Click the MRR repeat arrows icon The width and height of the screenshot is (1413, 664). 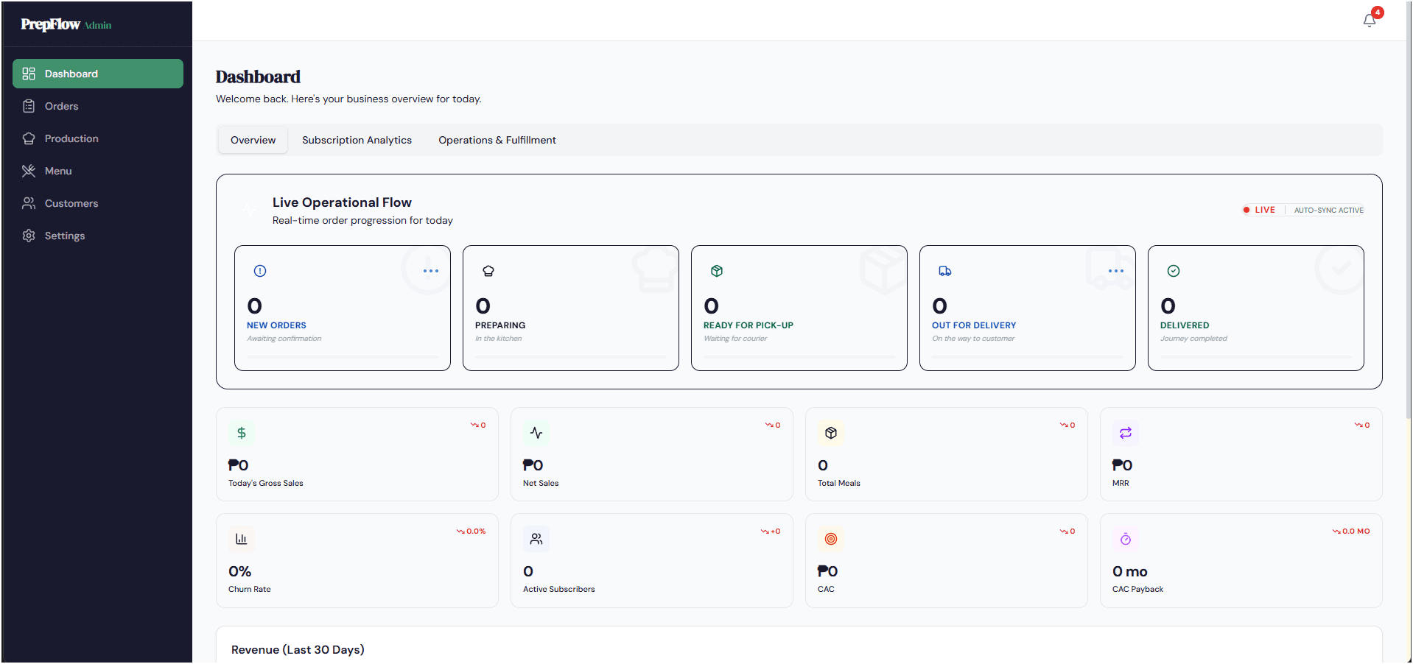[x=1126, y=433]
